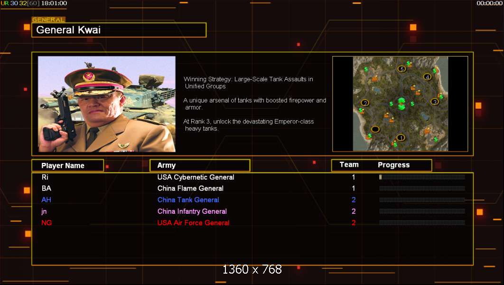Click the General Kwai name field
The height and width of the screenshot is (285, 504).
[119, 30]
